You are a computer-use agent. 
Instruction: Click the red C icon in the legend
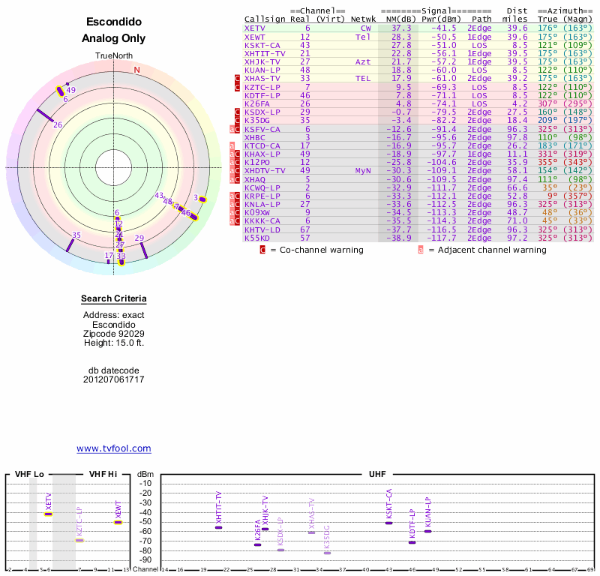point(262,250)
